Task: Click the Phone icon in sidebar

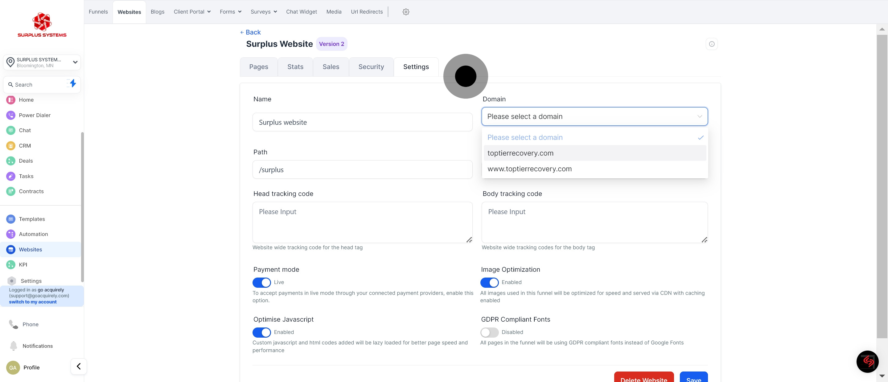Action: click(x=14, y=324)
